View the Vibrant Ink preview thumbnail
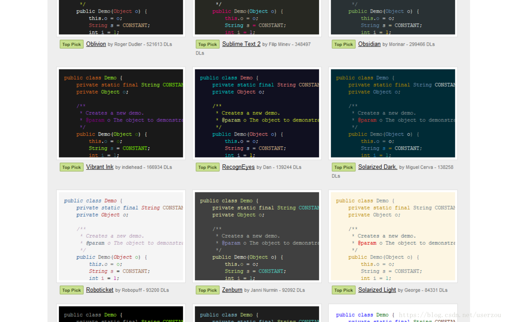Image resolution: width=505 pixels, height=322 pixels. pyautogui.click(x=121, y=113)
